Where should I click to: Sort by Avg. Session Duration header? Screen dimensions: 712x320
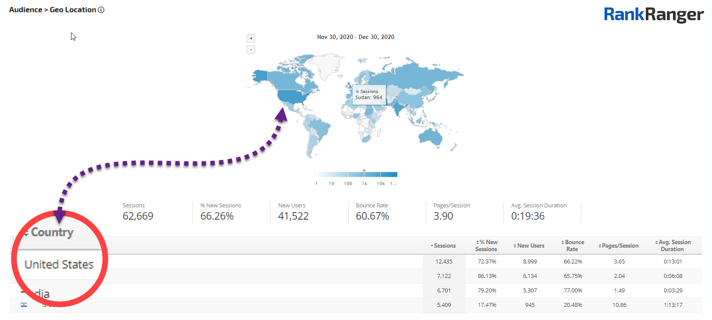coord(673,245)
